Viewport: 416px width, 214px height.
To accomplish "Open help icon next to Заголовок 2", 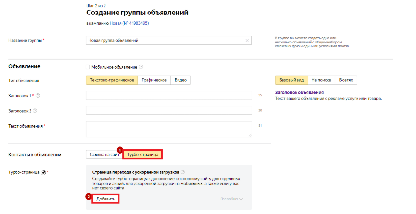I will coord(35,111).
